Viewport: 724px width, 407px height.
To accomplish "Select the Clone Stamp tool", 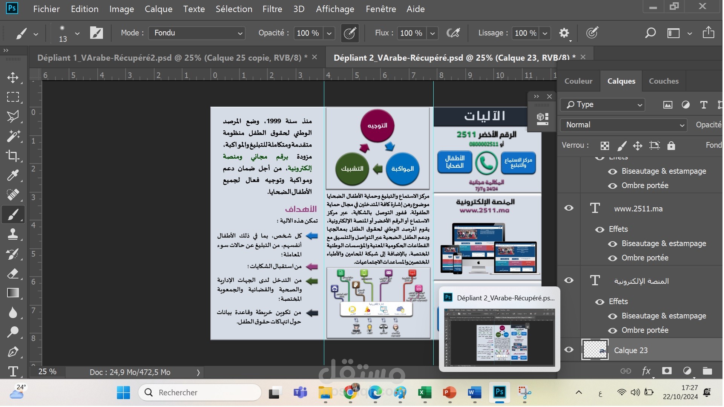I will (x=13, y=234).
